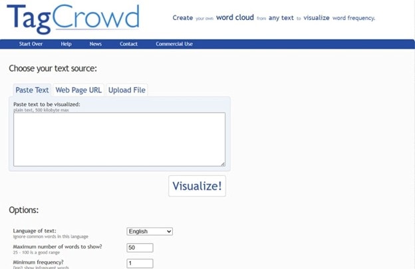This screenshot has width=415, height=269.
Task: Click the 'word cloud' tagline text
Action: tap(235, 17)
